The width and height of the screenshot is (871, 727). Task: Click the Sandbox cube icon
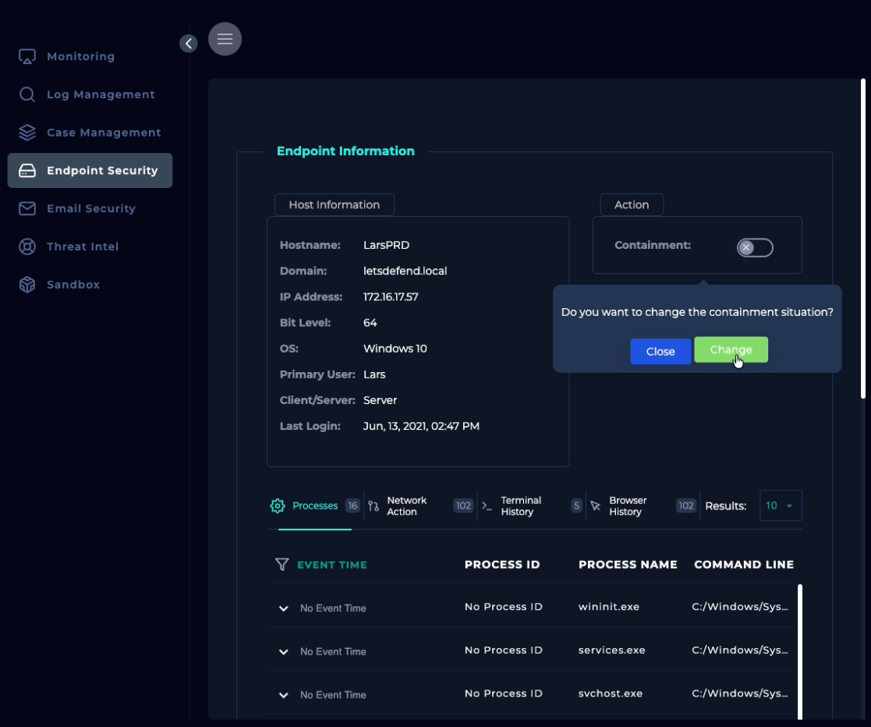27,285
